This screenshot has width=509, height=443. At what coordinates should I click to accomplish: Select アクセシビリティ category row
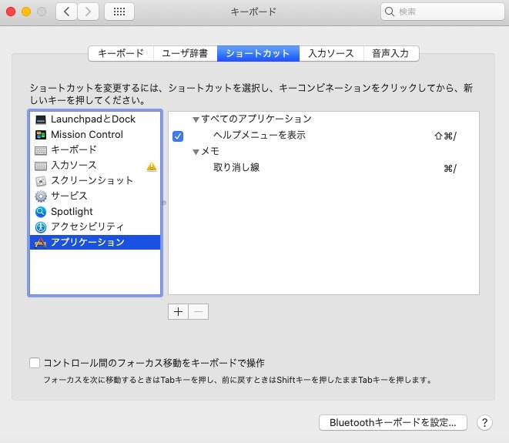point(95,227)
